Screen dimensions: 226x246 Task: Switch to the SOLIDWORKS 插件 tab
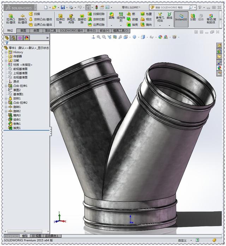[71, 31]
